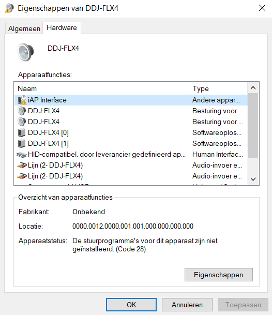
Task: Confirm with the OK button
Action: [131, 305]
